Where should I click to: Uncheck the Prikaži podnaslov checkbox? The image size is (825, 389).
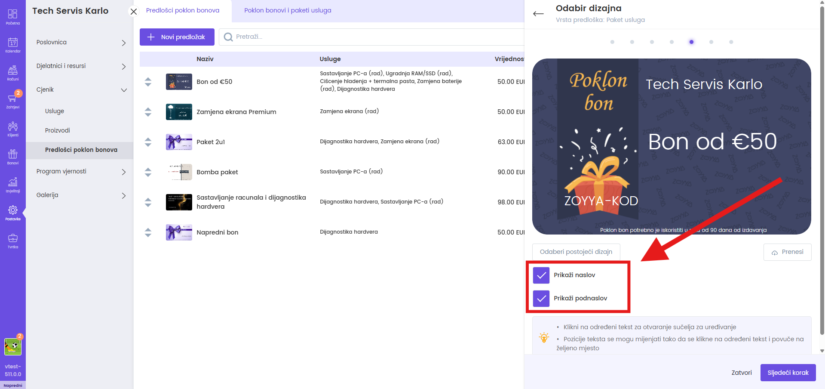pyautogui.click(x=541, y=299)
